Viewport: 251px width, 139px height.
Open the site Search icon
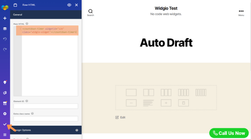90,13
